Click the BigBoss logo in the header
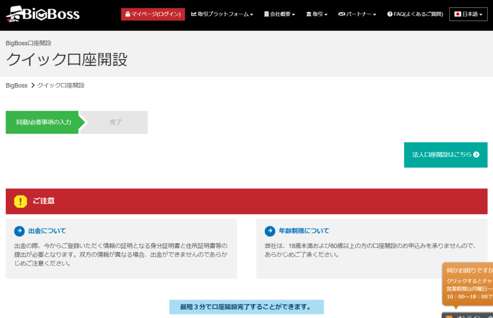 pyautogui.click(x=43, y=14)
